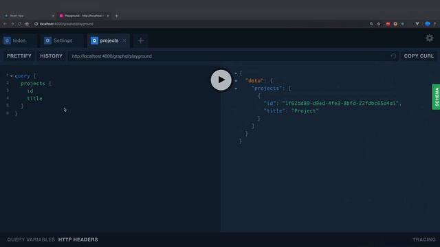The width and height of the screenshot is (440, 247).
Task: Close the projects tab
Action: 124,40
